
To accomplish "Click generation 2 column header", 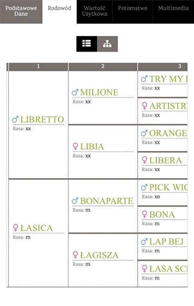I will (x=103, y=66).
